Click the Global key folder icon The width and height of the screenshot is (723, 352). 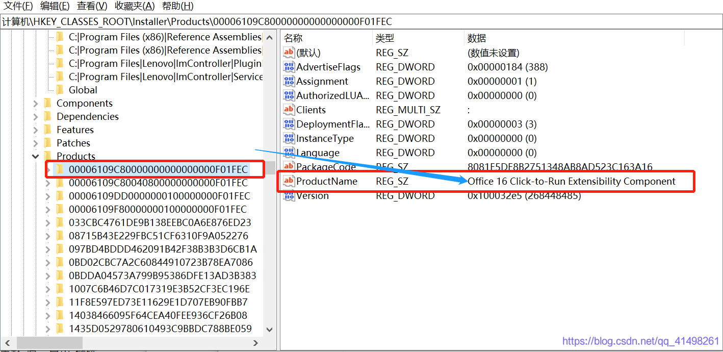coord(60,90)
